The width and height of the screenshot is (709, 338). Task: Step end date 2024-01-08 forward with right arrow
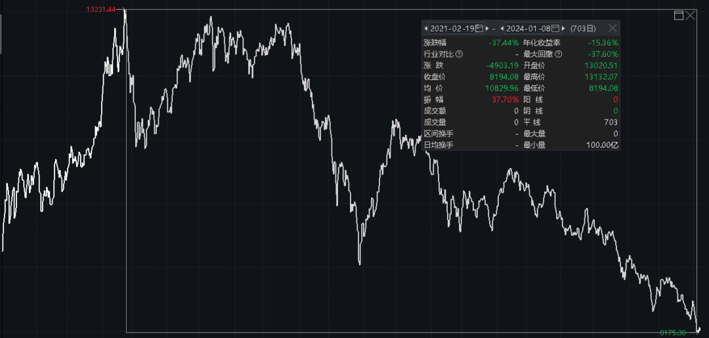pos(563,28)
